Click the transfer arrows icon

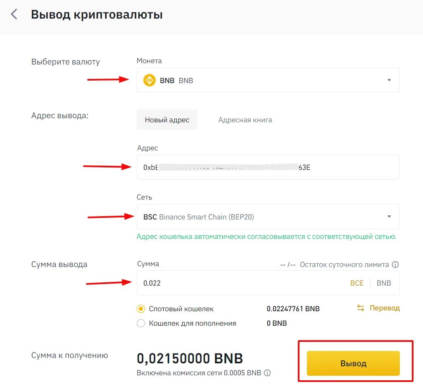[361, 308]
